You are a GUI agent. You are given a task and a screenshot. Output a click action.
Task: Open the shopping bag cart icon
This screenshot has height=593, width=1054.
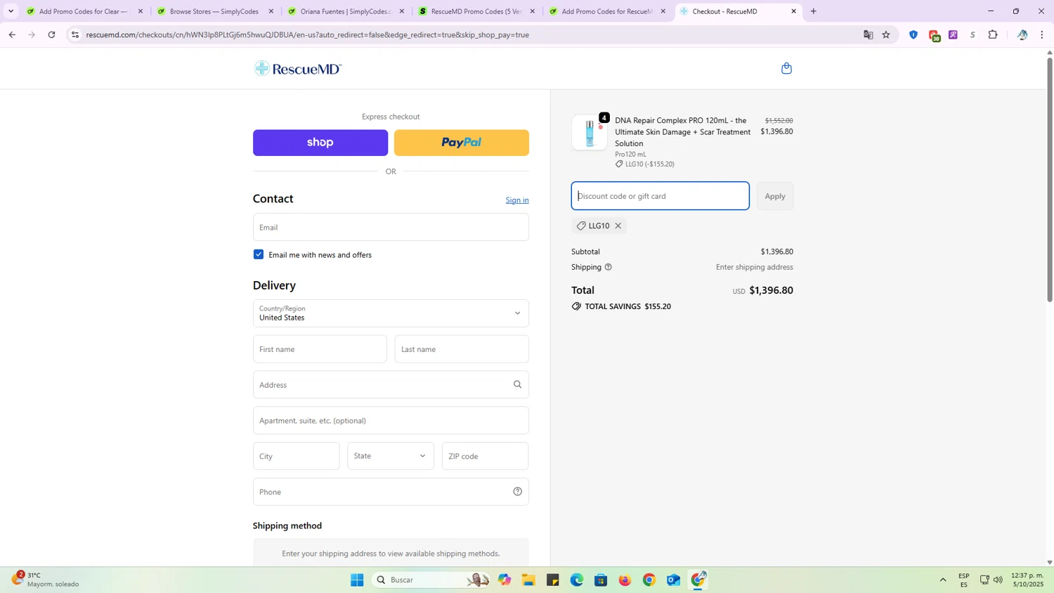[786, 68]
